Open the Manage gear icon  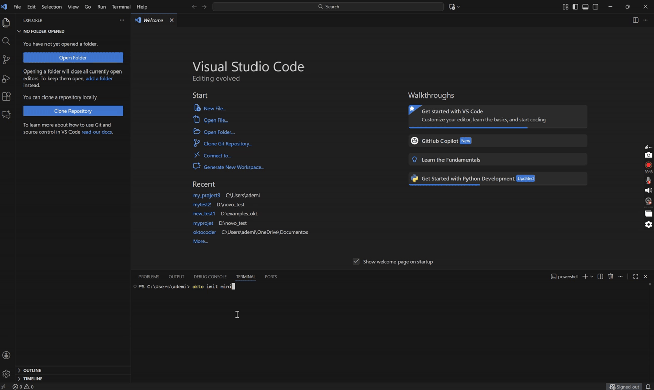coord(6,373)
